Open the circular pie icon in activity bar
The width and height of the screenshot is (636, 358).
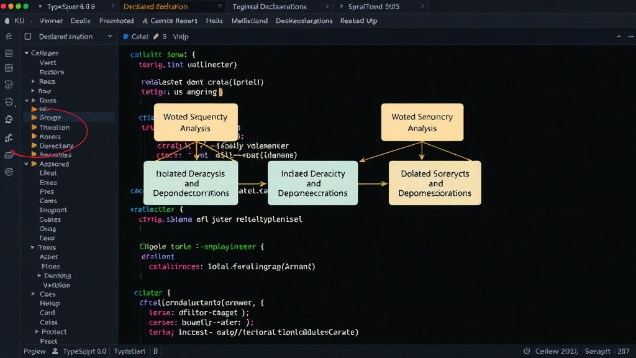[9, 172]
